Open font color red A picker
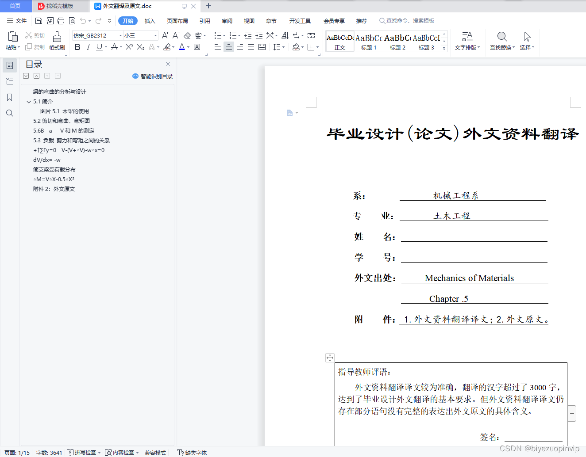 pos(182,47)
